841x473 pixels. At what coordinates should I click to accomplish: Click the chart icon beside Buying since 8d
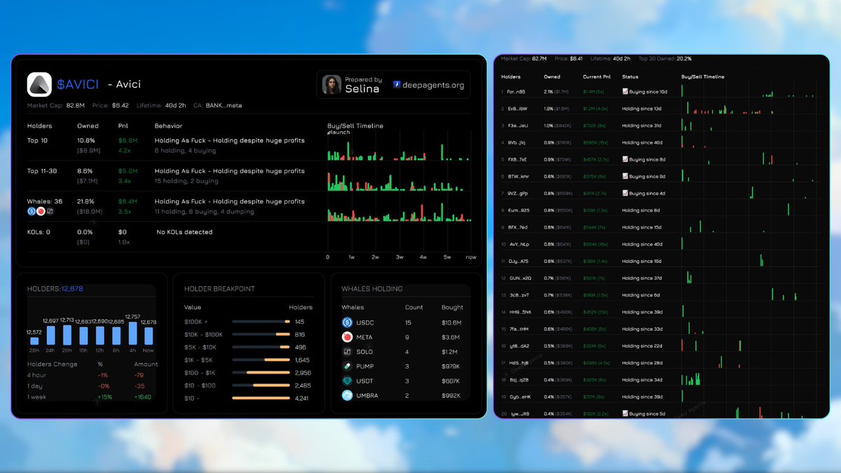625,160
